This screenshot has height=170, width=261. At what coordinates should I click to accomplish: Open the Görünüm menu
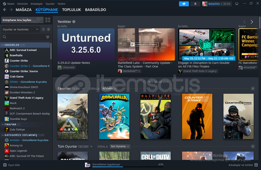[x=22, y=4]
